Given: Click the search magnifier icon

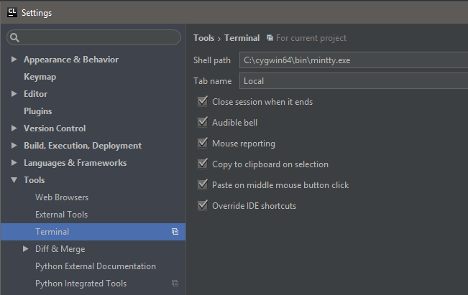Looking at the screenshot, I should point(15,37).
